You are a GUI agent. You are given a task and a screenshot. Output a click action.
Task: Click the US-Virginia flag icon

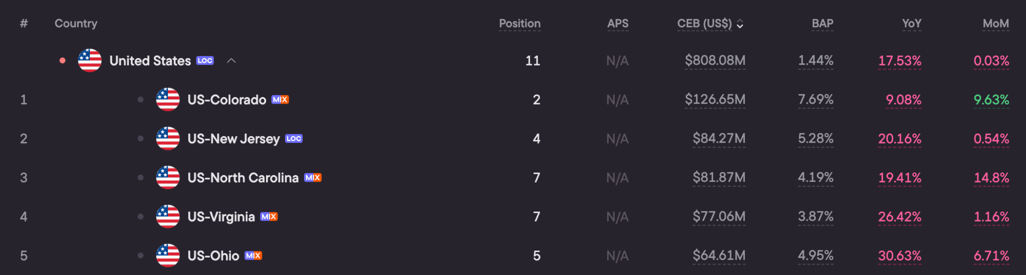point(168,216)
